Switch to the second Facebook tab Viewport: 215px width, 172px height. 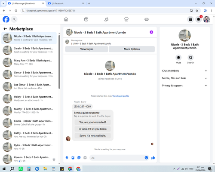[x=66, y=3]
